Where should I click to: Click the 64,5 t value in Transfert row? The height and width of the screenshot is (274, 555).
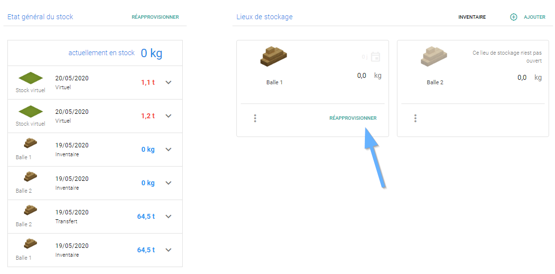[x=146, y=216]
